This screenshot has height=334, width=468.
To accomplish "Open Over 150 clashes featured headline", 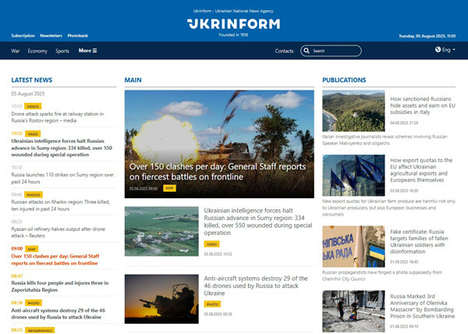I will click(218, 172).
